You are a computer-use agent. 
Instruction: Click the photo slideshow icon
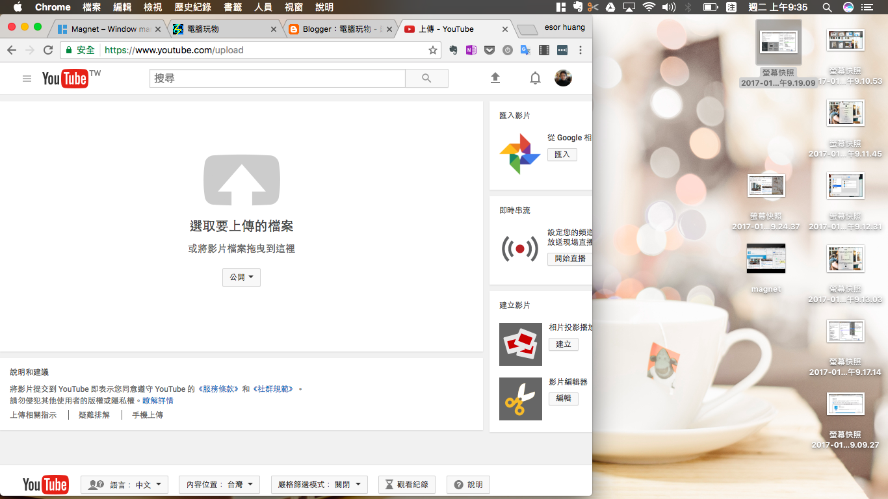point(521,344)
